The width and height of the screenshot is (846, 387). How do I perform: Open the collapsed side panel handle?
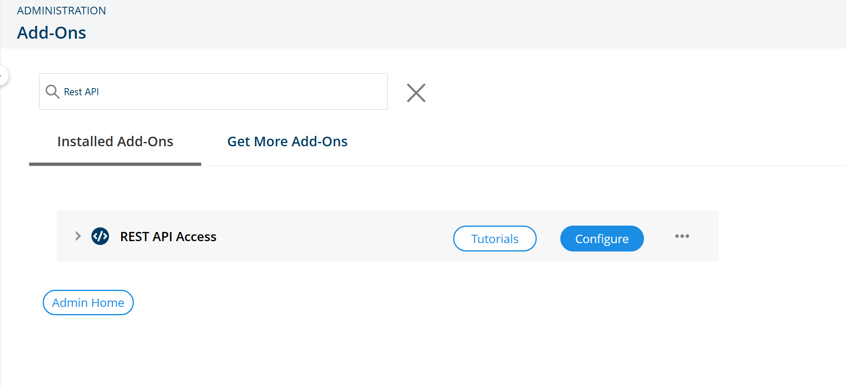coord(3,75)
